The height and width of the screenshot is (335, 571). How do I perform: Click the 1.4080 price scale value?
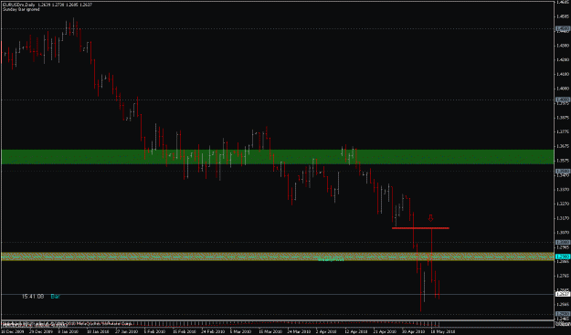(x=563, y=89)
